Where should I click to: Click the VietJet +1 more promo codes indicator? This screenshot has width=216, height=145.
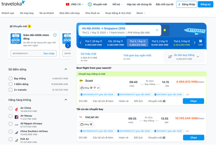point(187,131)
